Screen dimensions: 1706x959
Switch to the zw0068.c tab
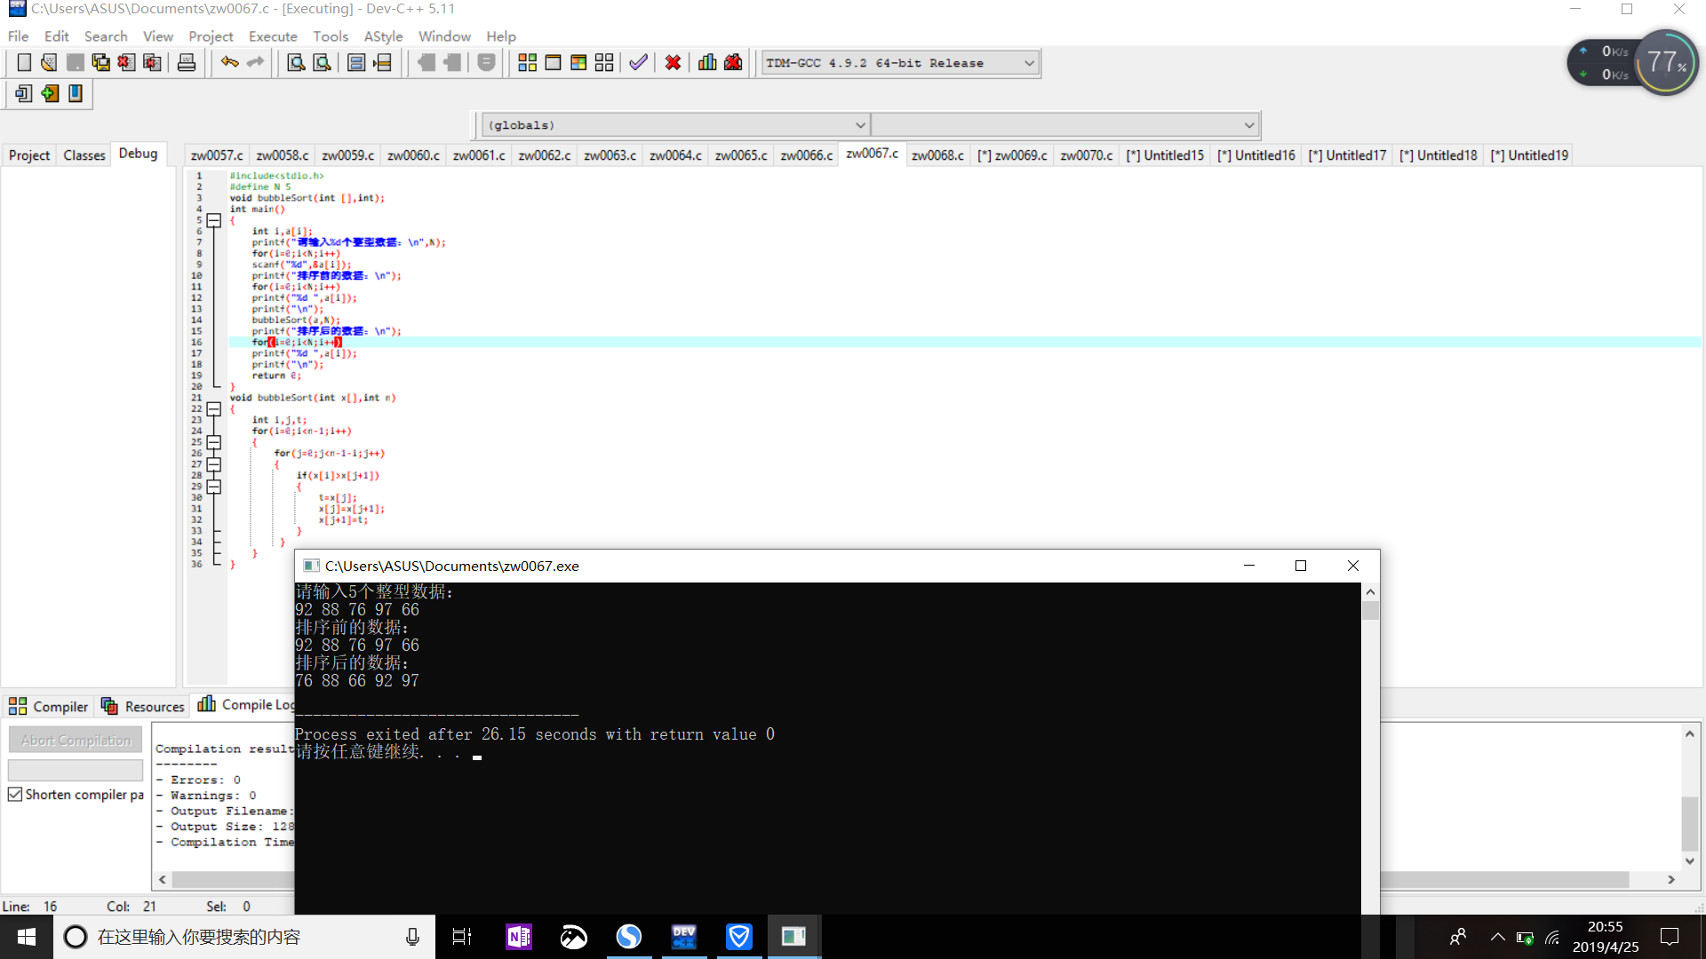937,155
